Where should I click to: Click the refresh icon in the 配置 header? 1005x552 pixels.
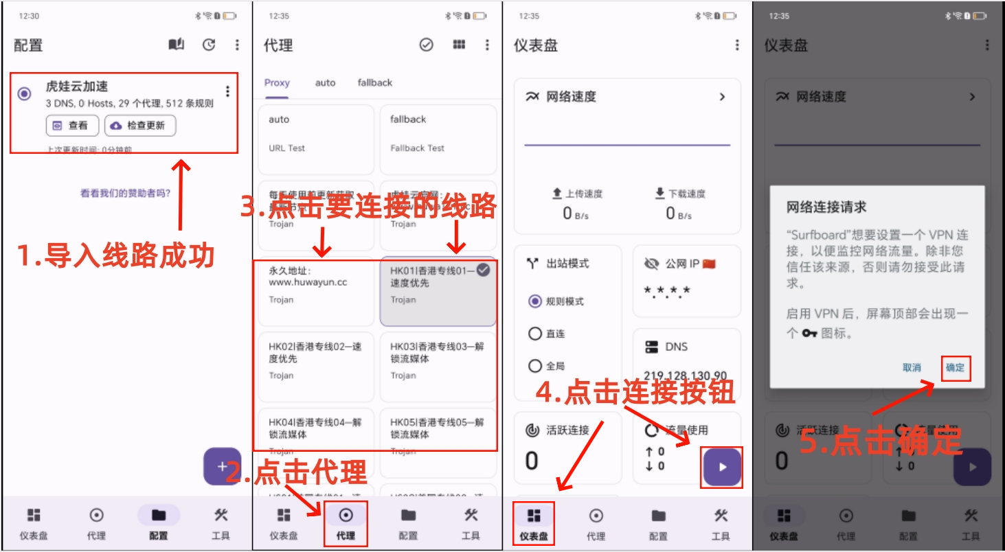[209, 45]
